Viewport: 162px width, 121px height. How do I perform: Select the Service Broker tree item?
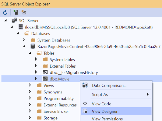[x=56, y=111]
